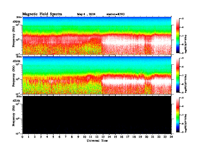This screenshot has height=157, width=204.
Task: Click hour 13 on the time axis
Action: 103,137
